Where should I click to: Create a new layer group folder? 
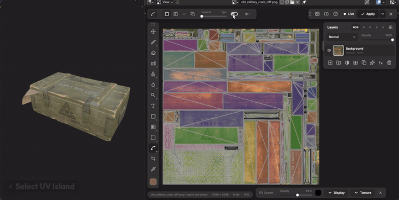click(x=339, y=62)
